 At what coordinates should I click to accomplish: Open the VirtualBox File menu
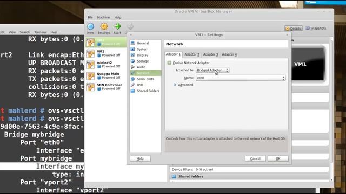(x=90, y=17)
